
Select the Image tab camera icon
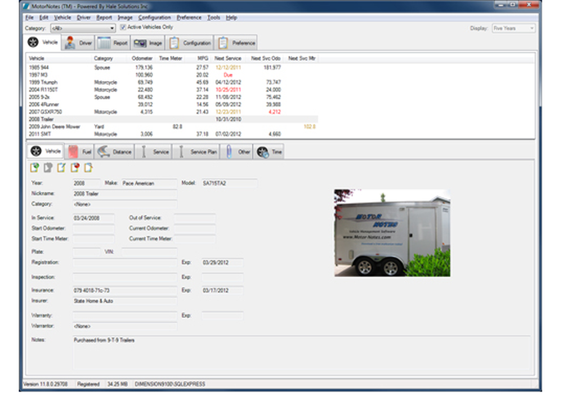(140, 42)
